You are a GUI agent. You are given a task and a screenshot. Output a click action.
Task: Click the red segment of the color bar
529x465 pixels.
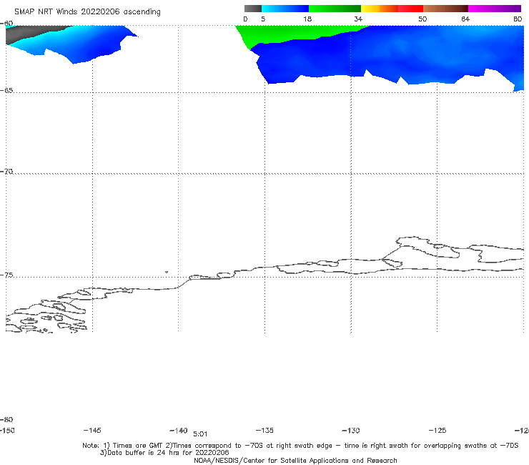tap(410, 9)
